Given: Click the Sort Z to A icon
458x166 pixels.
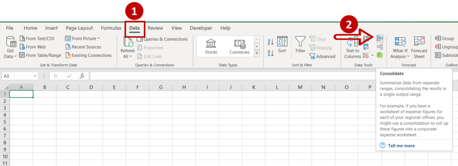Looking at the screenshot, I should tap(271, 53).
